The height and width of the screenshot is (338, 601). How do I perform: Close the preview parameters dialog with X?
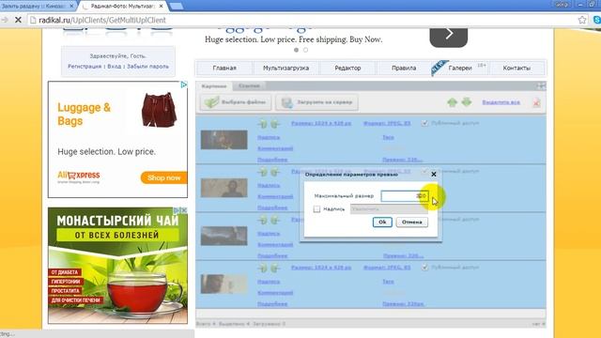point(434,175)
